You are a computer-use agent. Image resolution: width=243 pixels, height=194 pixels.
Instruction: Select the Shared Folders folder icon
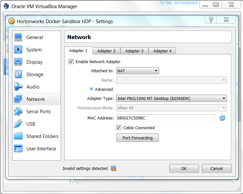(18, 136)
